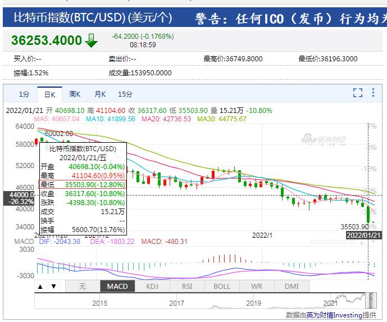387x322 pixels.
Task: Click the 成交量:153950.0000 value
Action: click(x=140, y=73)
